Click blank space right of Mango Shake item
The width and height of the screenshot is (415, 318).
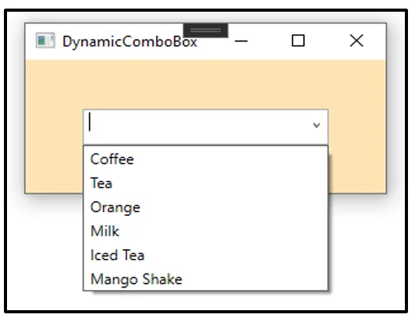click(254, 279)
